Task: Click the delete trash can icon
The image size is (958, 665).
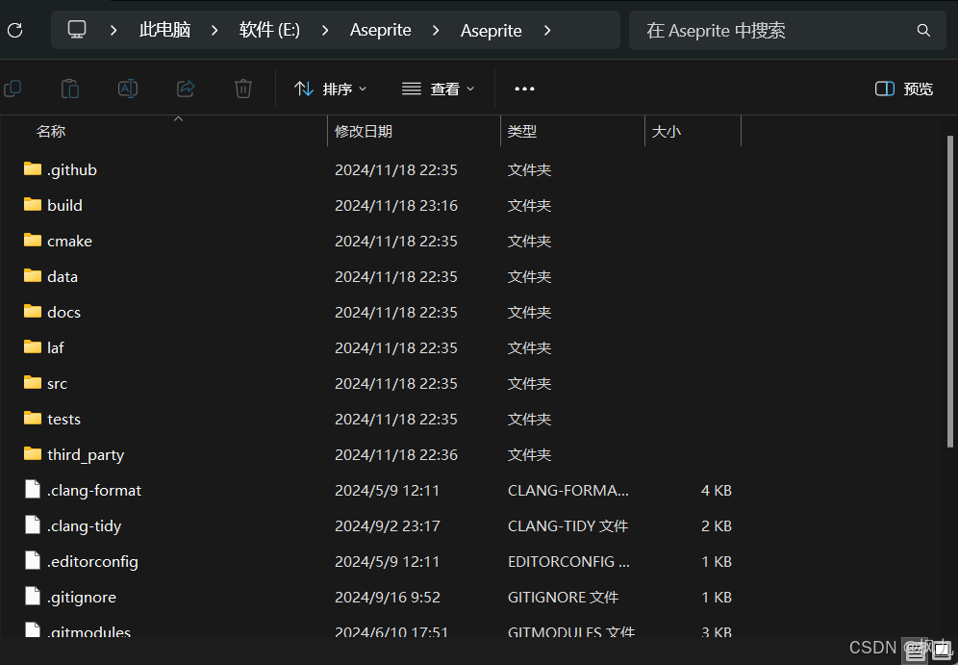Action: pyautogui.click(x=243, y=89)
